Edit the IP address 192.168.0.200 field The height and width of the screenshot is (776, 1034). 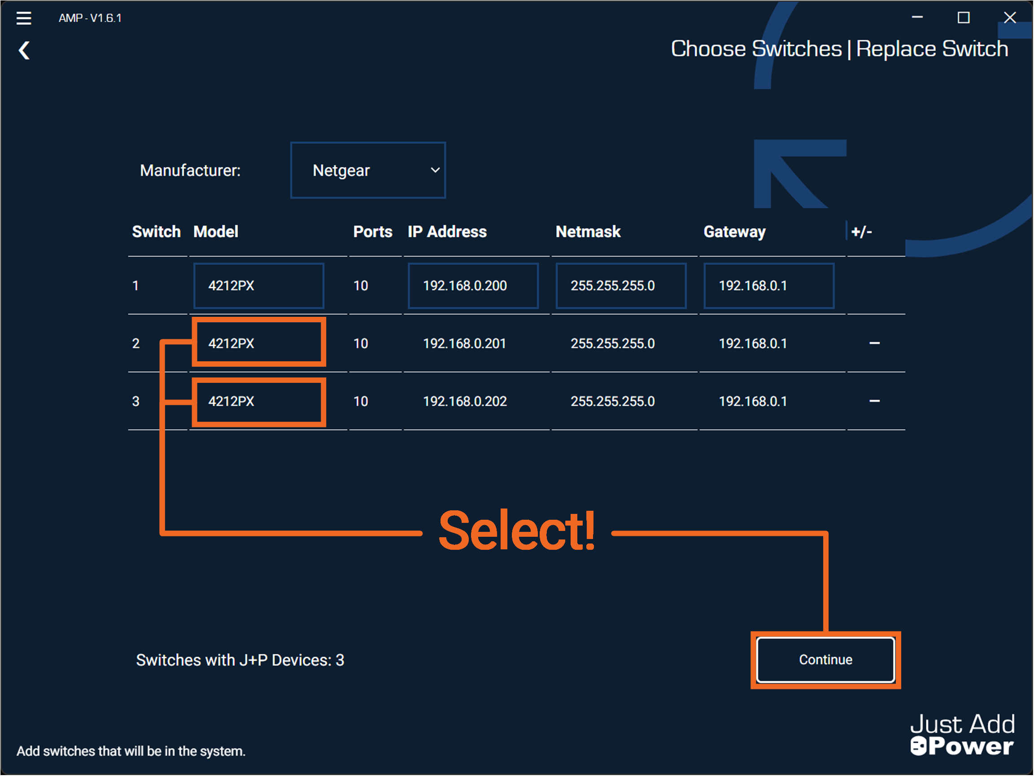click(x=473, y=286)
